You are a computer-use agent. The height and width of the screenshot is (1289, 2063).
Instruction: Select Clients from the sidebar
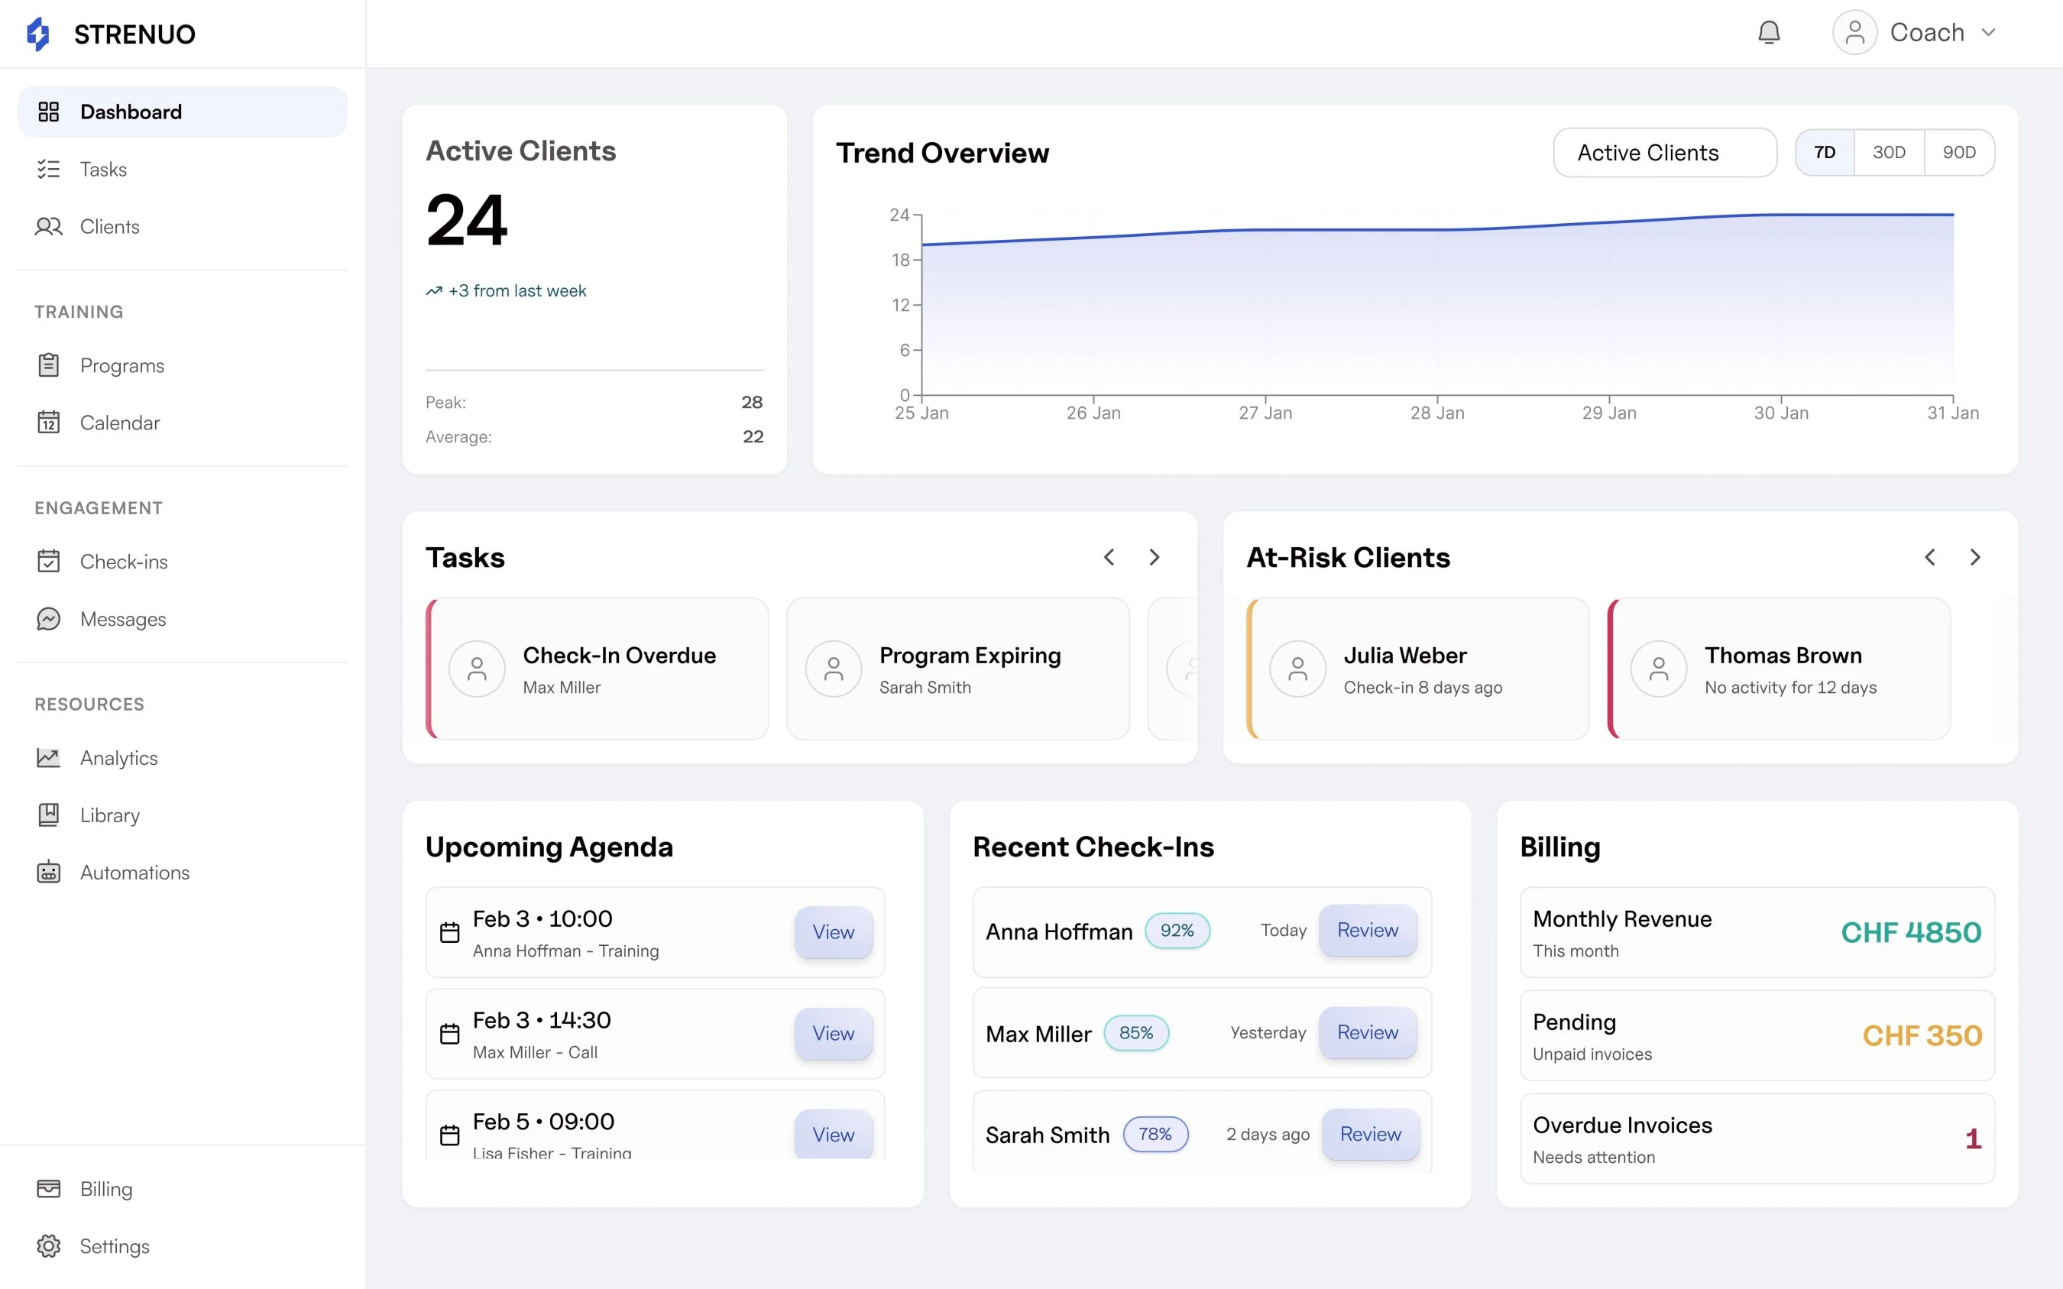click(109, 226)
